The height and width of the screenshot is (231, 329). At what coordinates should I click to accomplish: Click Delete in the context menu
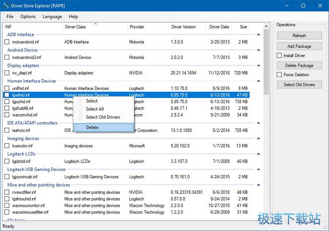[104, 128]
